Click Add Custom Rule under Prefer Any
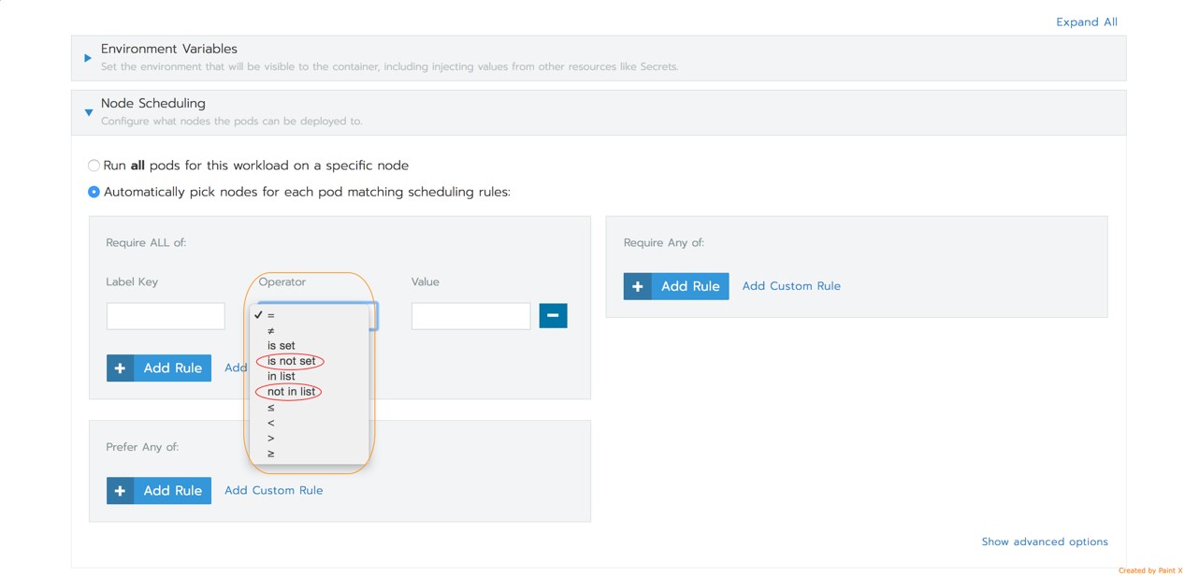The height and width of the screenshot is (577, 1185). tap(273, 490)
